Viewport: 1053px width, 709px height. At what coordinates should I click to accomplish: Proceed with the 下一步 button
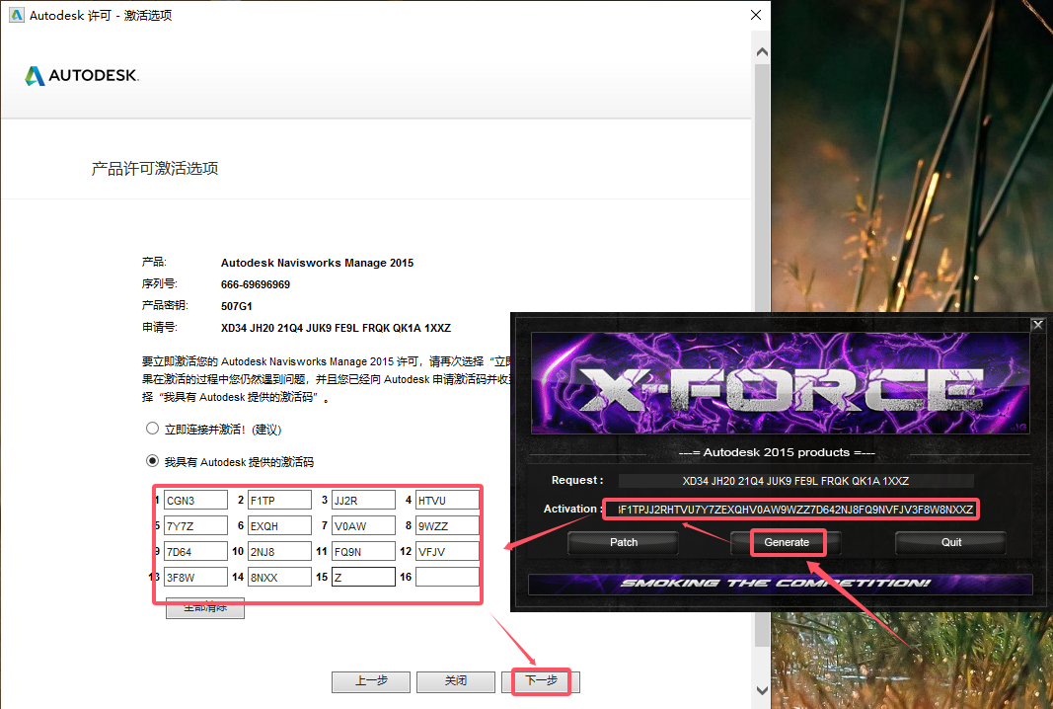point(541,681)
